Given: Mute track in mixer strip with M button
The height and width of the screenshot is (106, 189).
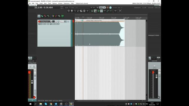Looking at the screenshot, I should click(x=35, y=70).
